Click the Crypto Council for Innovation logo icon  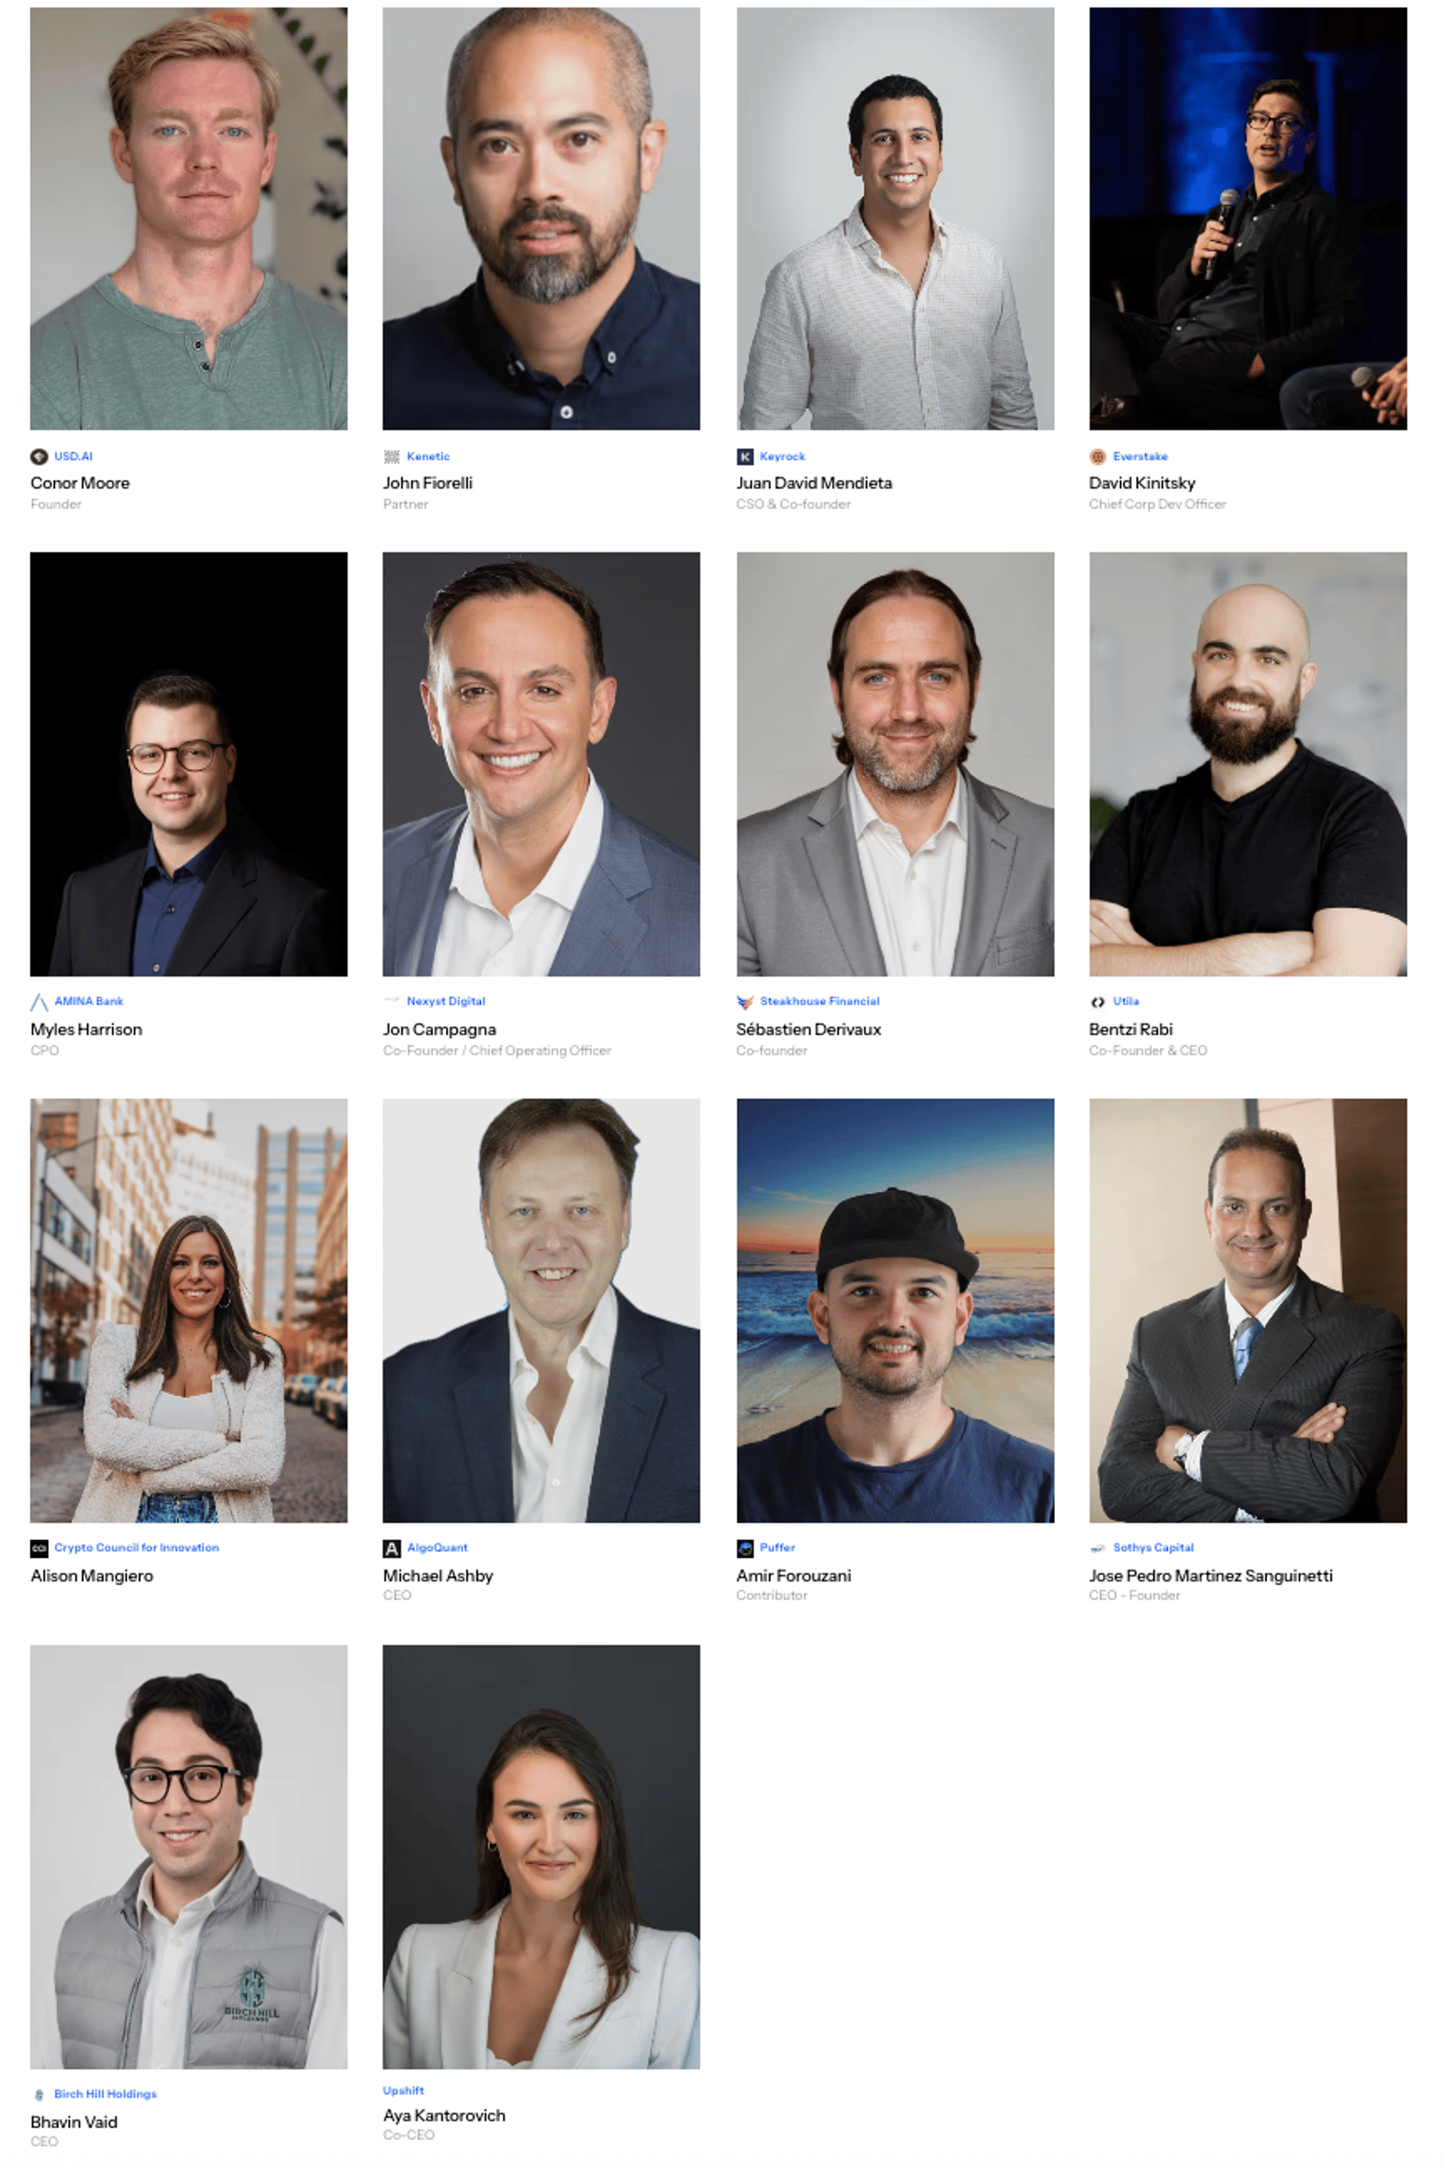[39, 1548]
